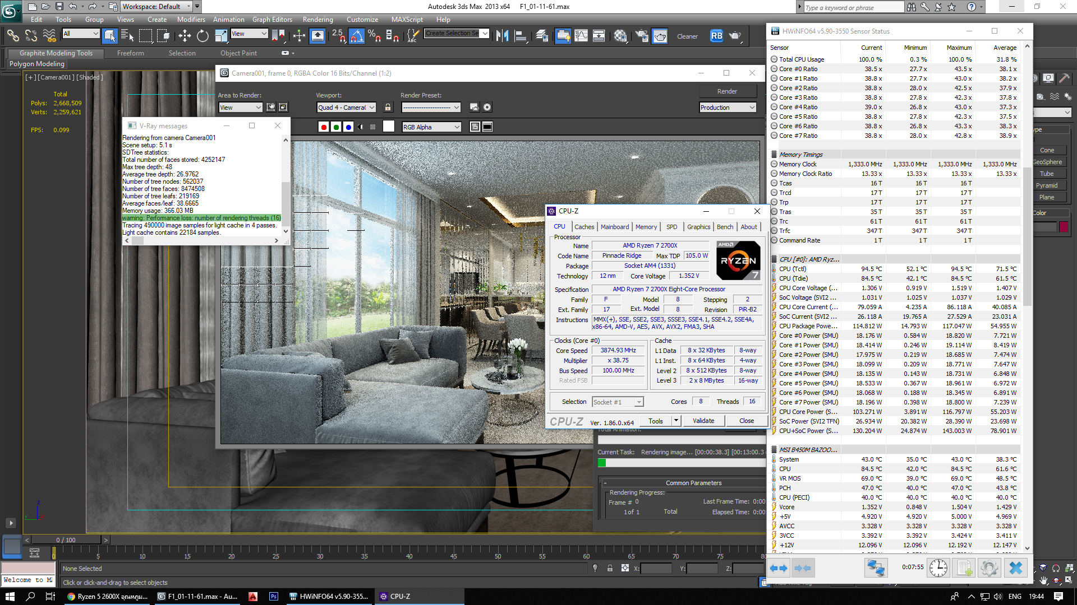Select the Select and Move tool

185,36
